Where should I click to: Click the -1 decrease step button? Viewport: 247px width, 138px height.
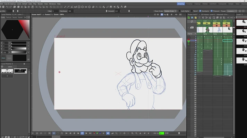[228, 18]
